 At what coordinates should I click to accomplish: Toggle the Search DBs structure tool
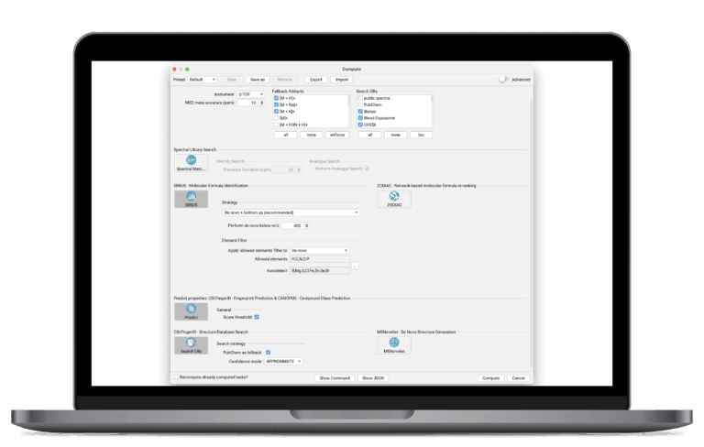191,345
